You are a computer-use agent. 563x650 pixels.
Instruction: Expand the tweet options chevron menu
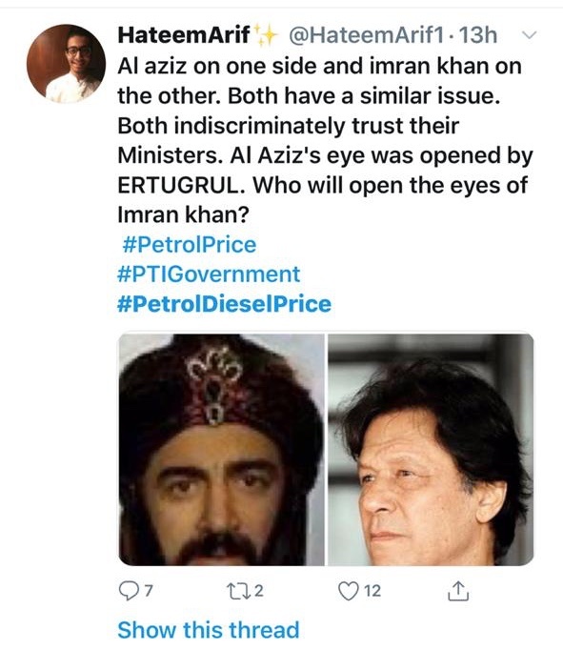(529, 35)
